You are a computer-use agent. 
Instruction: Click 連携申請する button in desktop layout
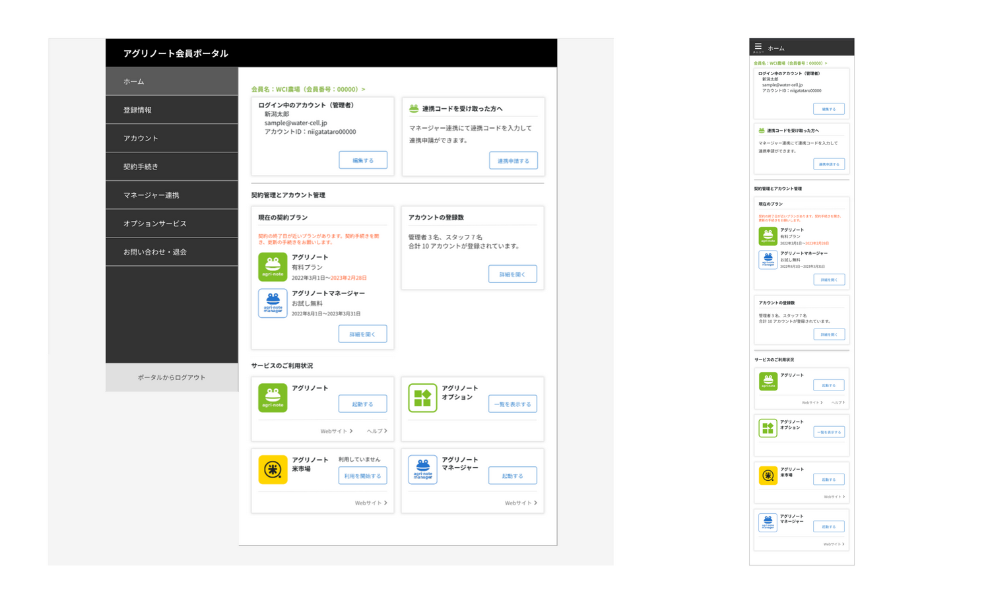[x=513, y=160]
